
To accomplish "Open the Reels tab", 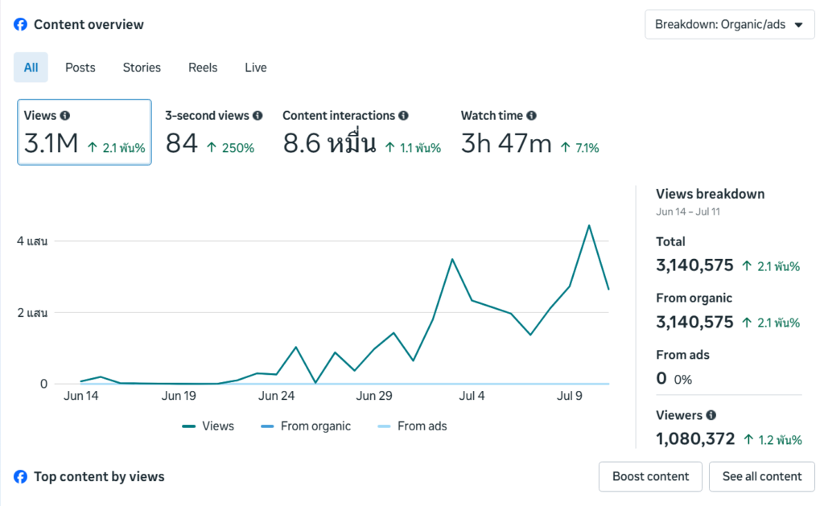I will coord(203,68).
